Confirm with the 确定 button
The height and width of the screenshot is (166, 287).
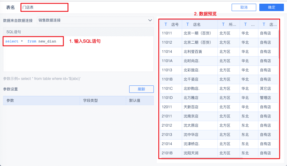tap(271, 7)
